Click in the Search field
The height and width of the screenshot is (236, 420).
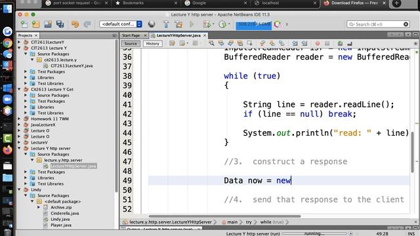click(378, 24)
